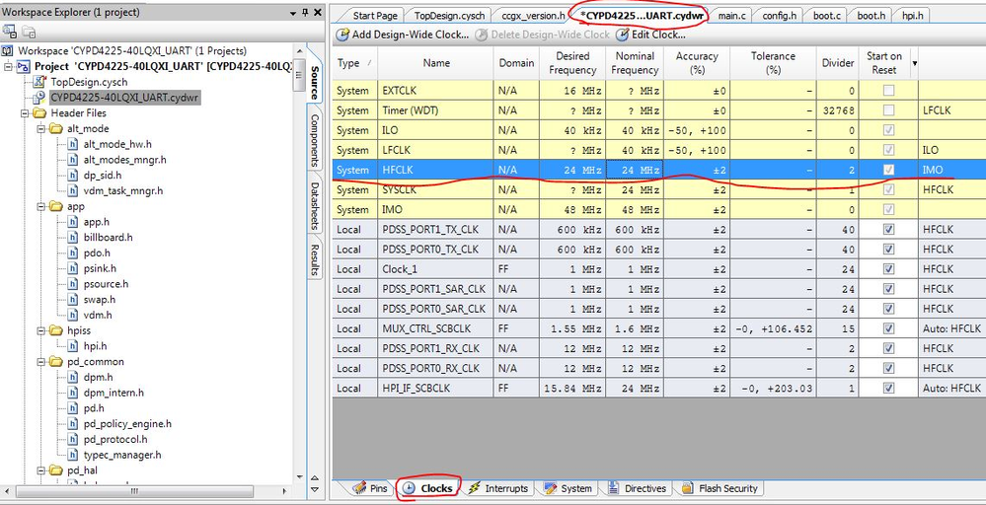This screenshot has height=505, width=986.
Task: Click the Divider column header
Action: (838, 63)
